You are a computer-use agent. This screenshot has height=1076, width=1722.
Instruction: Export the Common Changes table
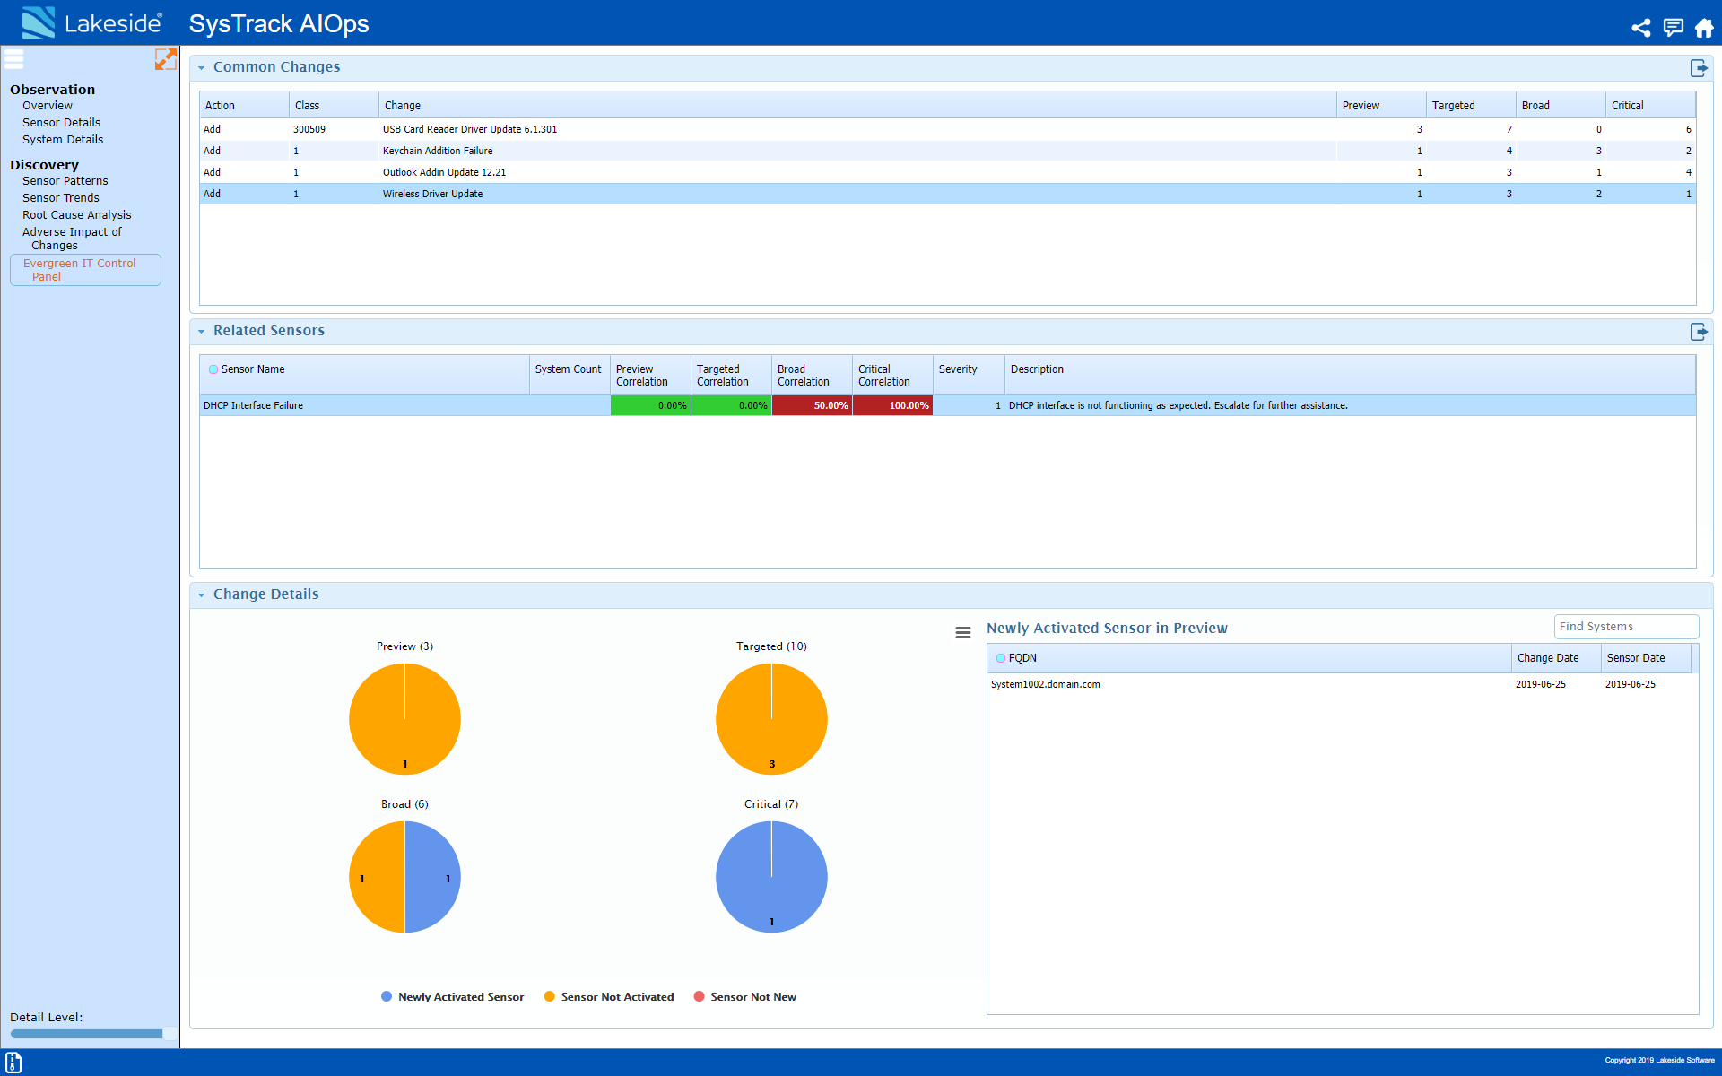click(x=1699, y=68)
